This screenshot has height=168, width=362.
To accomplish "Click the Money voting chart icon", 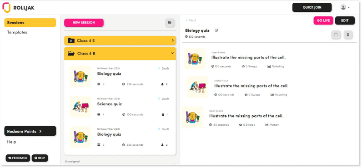I will 266,125.
